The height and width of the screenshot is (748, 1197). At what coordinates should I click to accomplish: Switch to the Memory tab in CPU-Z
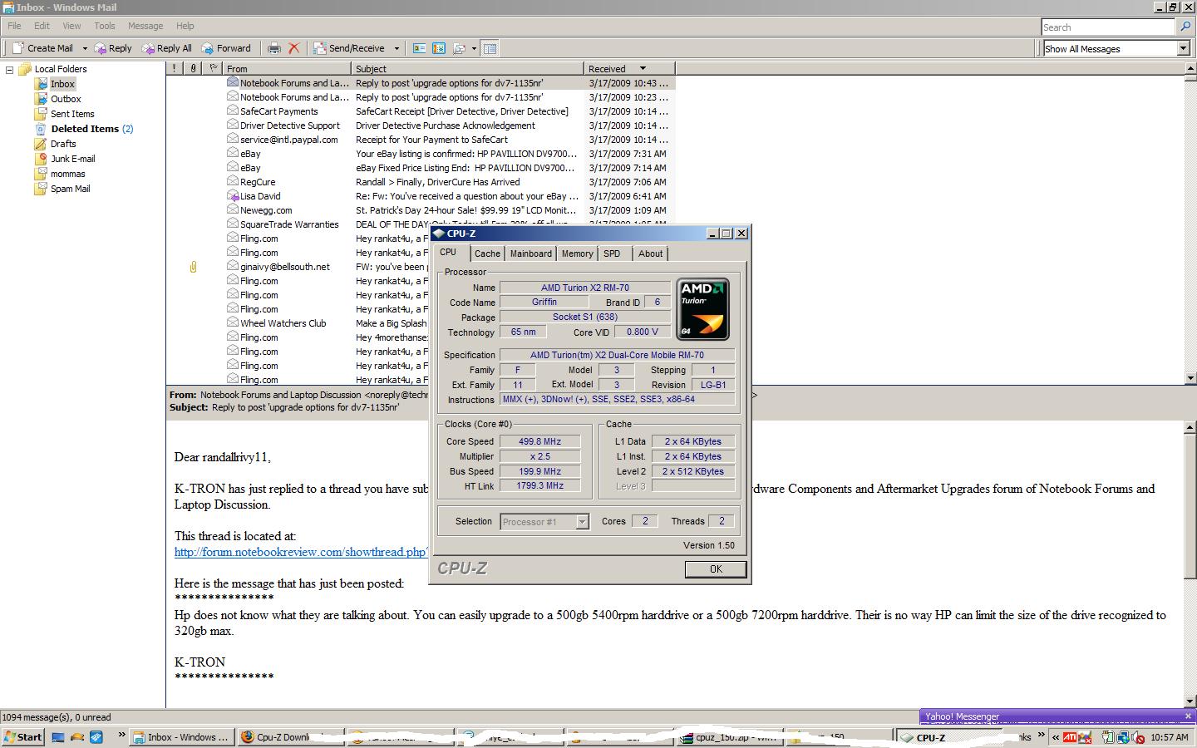pyautogui.click(x=577, y=253)
